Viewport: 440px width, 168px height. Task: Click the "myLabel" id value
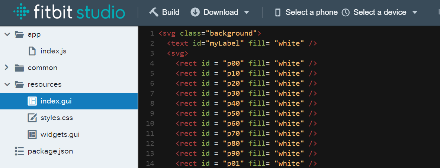point(225,43)
